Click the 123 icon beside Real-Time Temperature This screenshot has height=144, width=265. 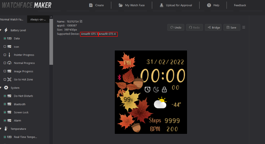tap(9, 137)
